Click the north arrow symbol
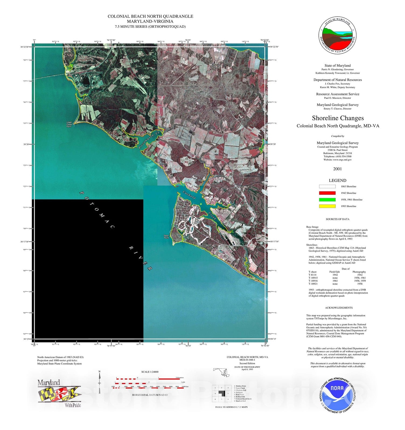The width and height of the screenshot is (405, 430). tap(99, 382)
